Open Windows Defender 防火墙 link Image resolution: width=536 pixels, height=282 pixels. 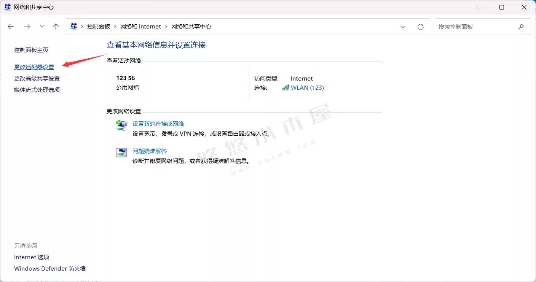(x=50, y=268)
